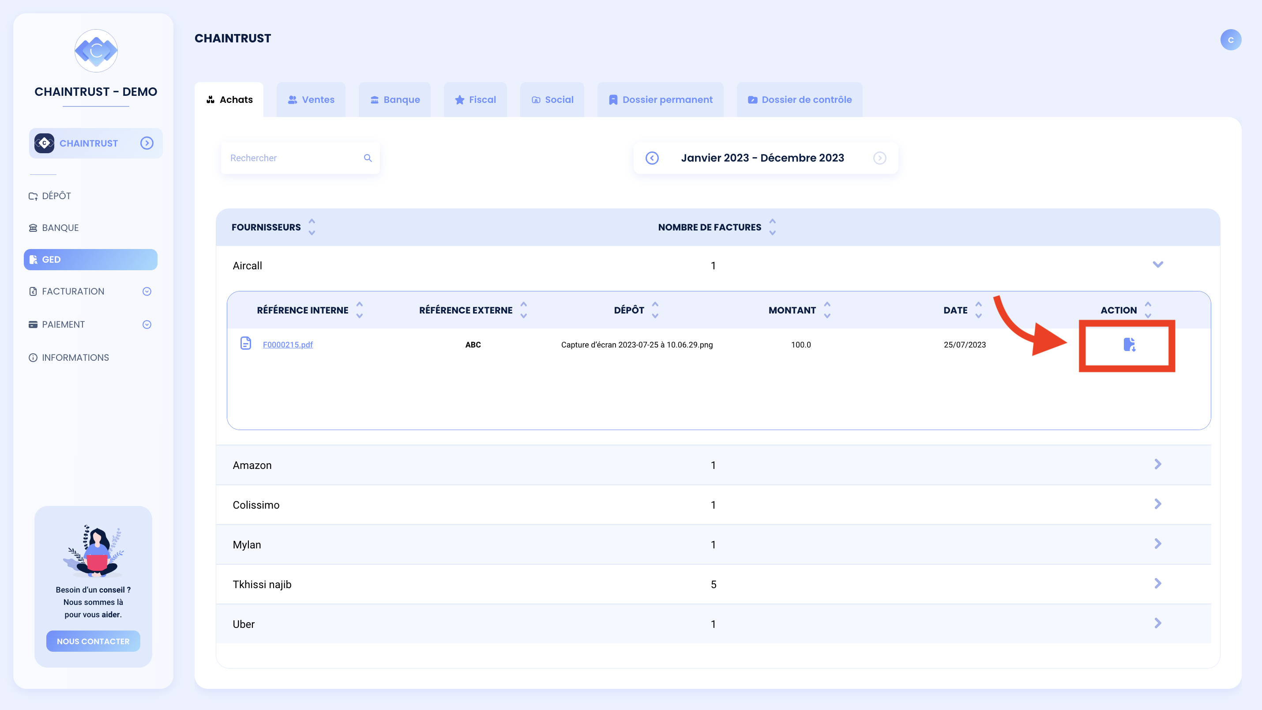This screenshot has height=710, width=1262.
Task: Switch to the Fiscal tab
Action: point(475,99)
